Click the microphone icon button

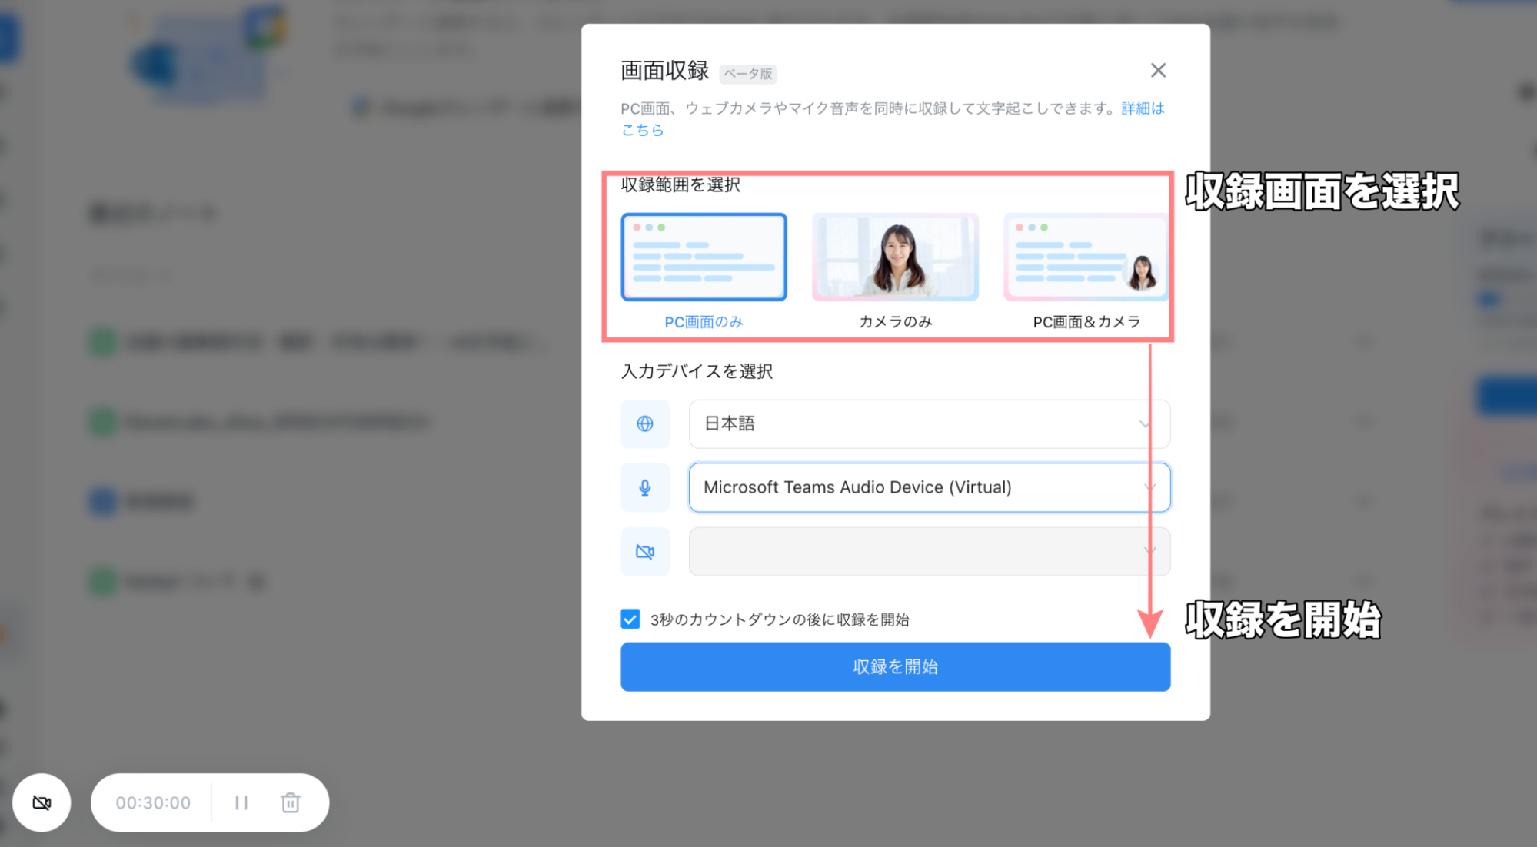click(645, 487)
